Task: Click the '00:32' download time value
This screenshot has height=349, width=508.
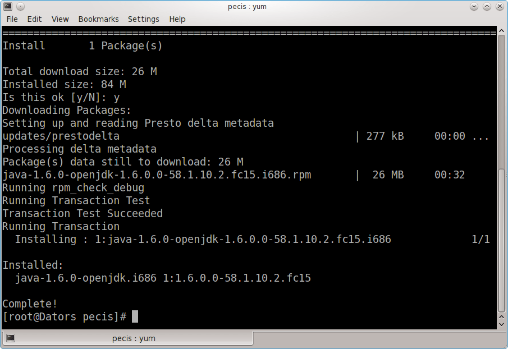Action: (x=450, y=175)
